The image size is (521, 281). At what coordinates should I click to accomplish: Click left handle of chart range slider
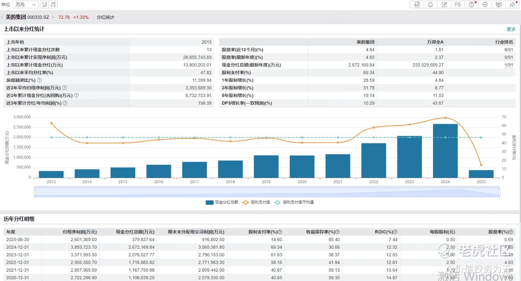point(35,192)
